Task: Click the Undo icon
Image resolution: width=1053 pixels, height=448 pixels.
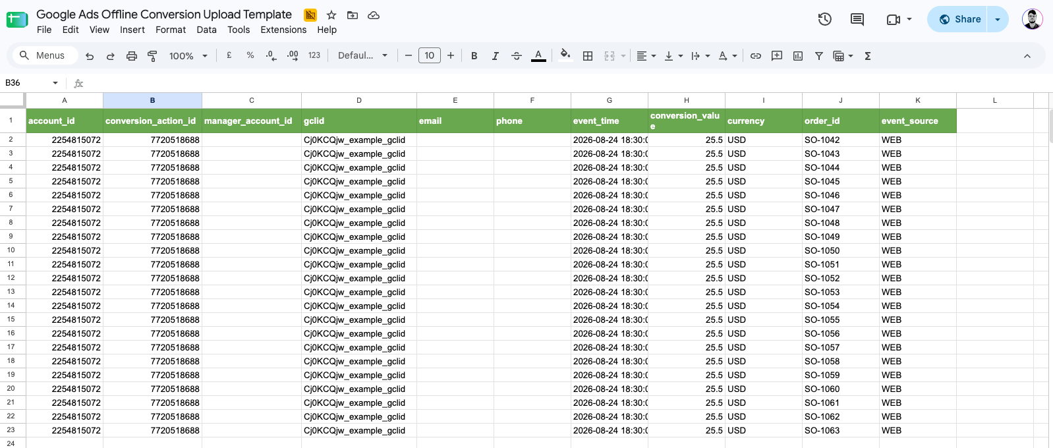Action: pyautogui.click(x=90, y=56)
